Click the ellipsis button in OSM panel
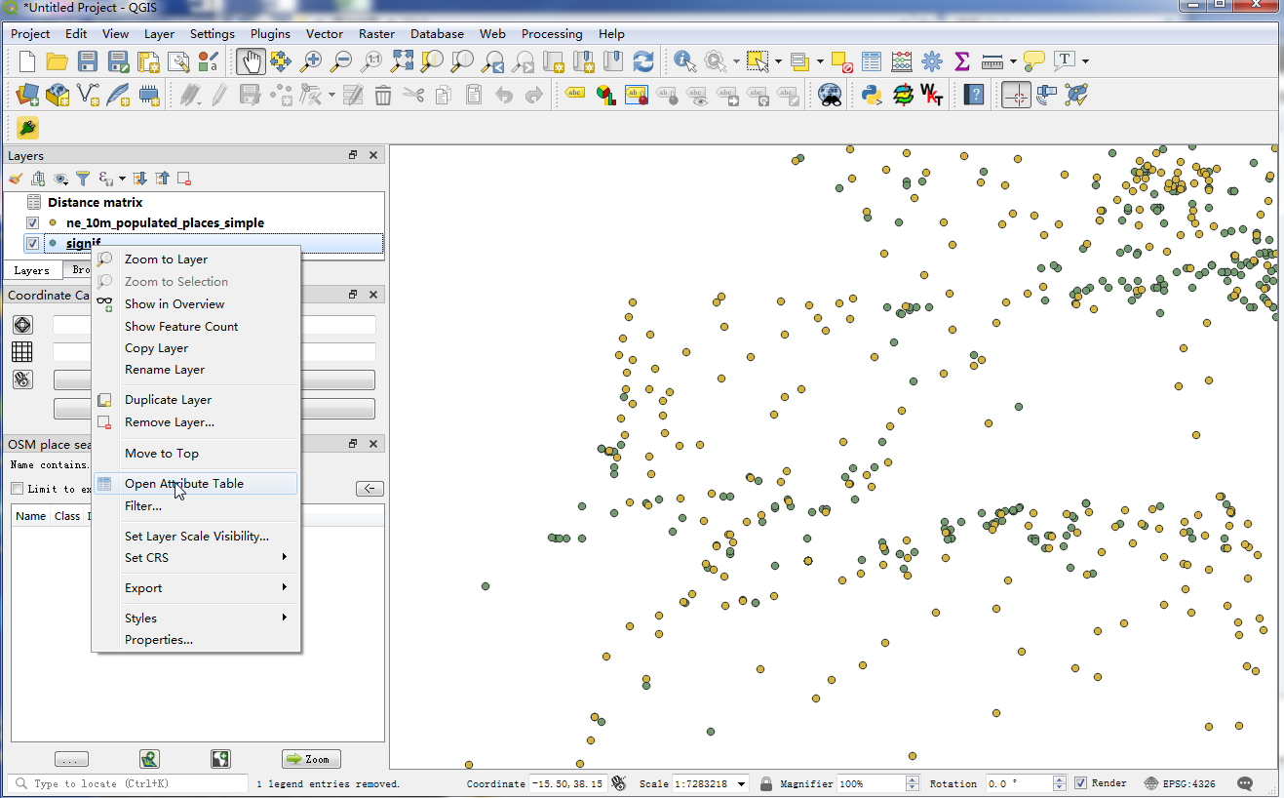The width and height of the screenshot is (1284, 798). click(71, 759)
